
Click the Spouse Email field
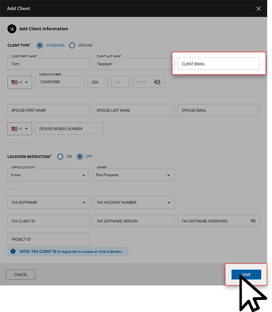click(x=219, y=110)
